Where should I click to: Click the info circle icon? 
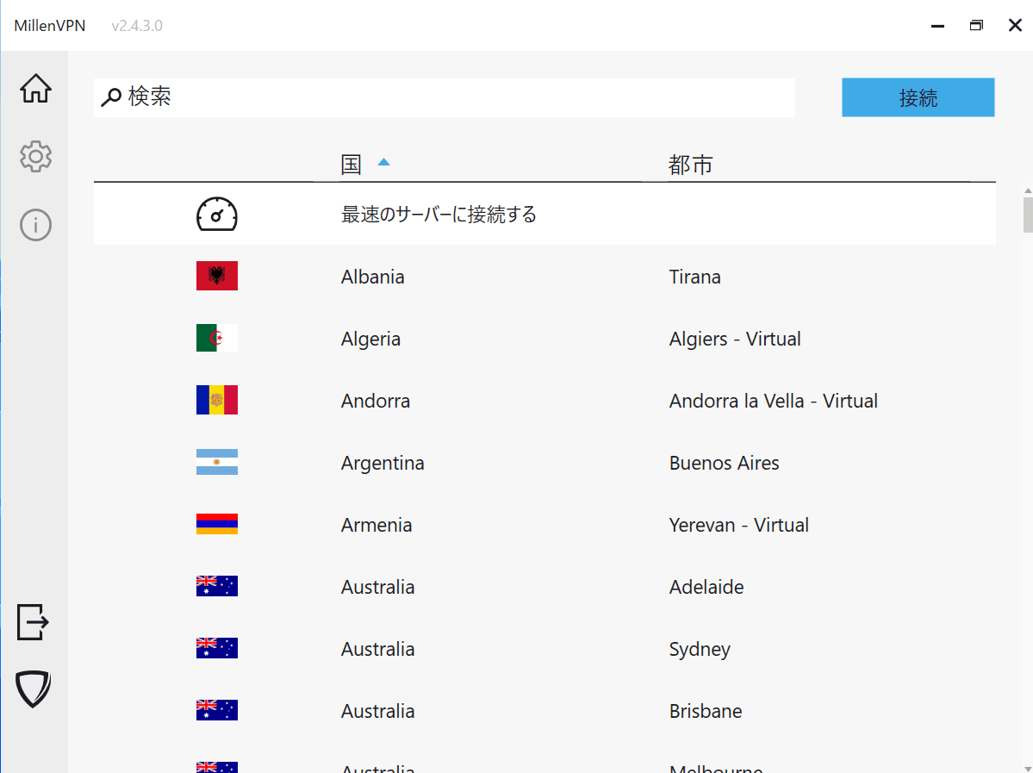(35, 225)
